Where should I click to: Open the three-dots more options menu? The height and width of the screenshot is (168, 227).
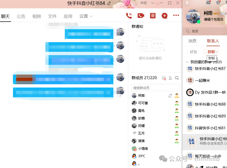click(x=176, y=15)
